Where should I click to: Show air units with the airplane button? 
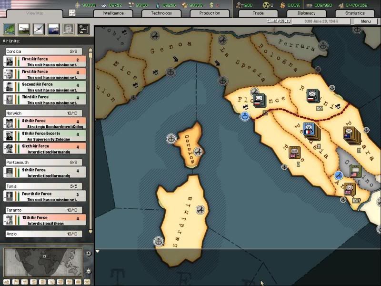pyautogui.click(x=39, y=29)
